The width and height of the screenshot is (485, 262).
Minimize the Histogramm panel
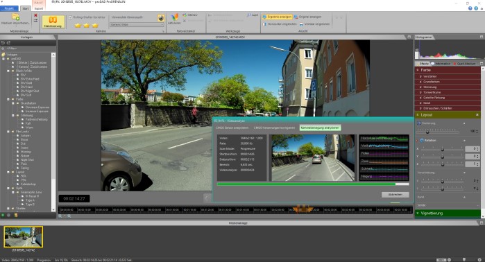point(482,37)
